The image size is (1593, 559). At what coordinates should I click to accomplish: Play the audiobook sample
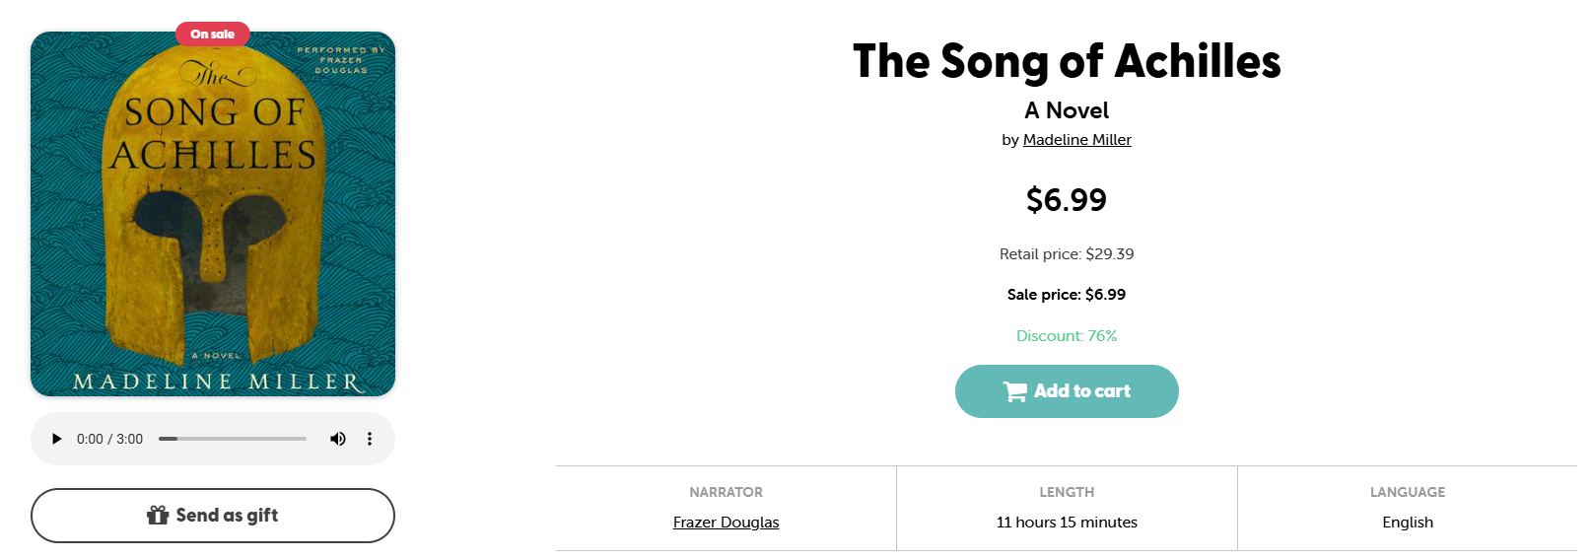point(56,439)
